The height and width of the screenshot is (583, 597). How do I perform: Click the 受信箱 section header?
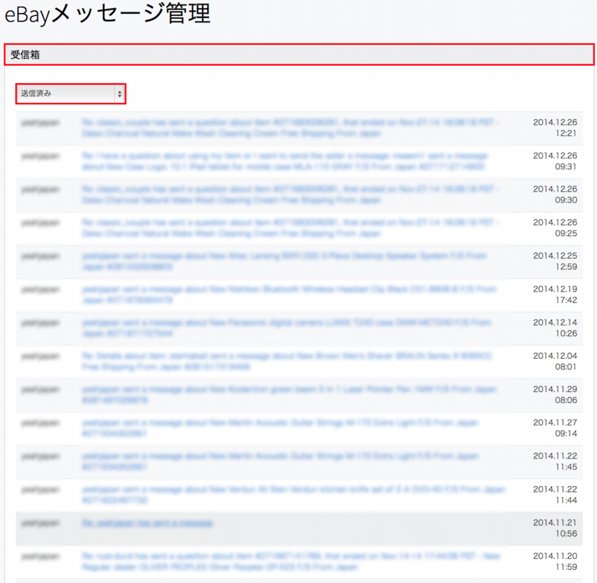[x=299, y=54]
